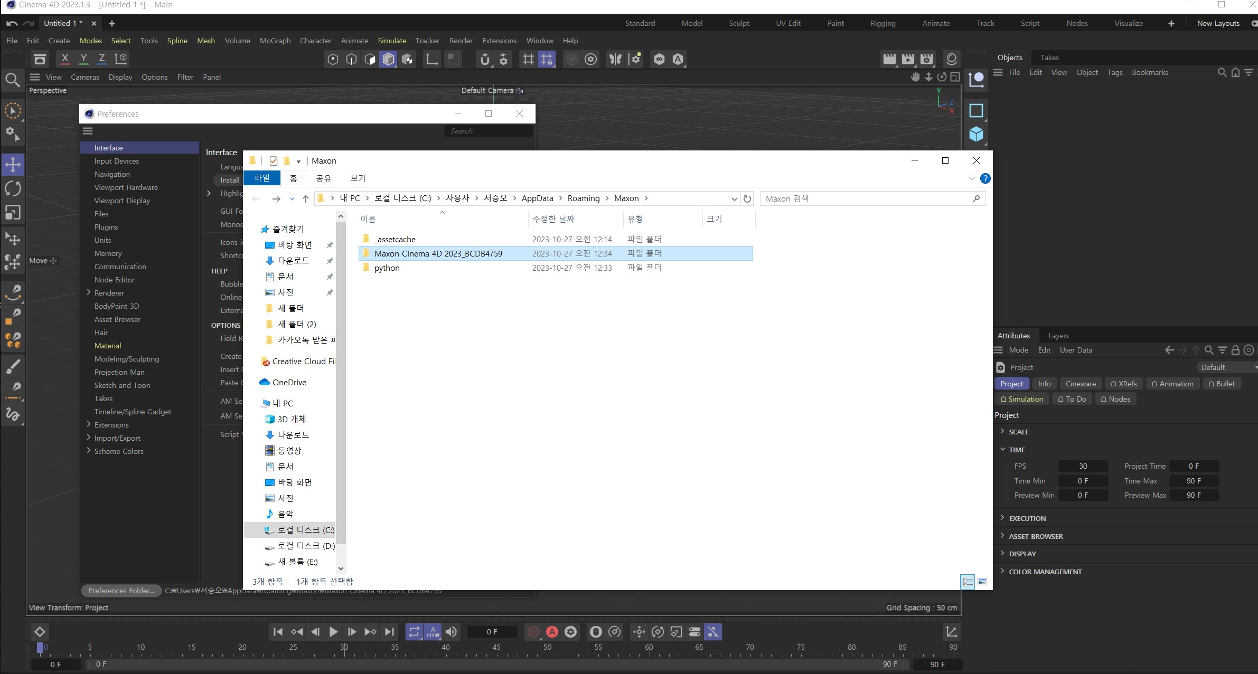Image resolution: width=1258 pixels, height=674 pixels.
Task: Click the FPS value field showing 30
Action: [1083, 466]
